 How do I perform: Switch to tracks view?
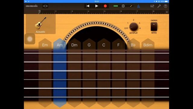[x=45, y=6]
